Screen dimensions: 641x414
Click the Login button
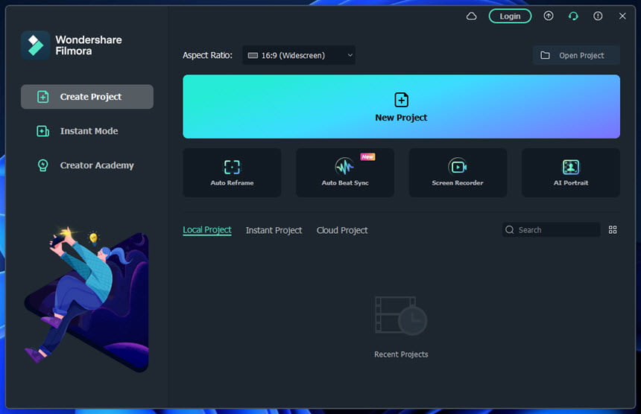pyautogui.click(x=510, y=16)
